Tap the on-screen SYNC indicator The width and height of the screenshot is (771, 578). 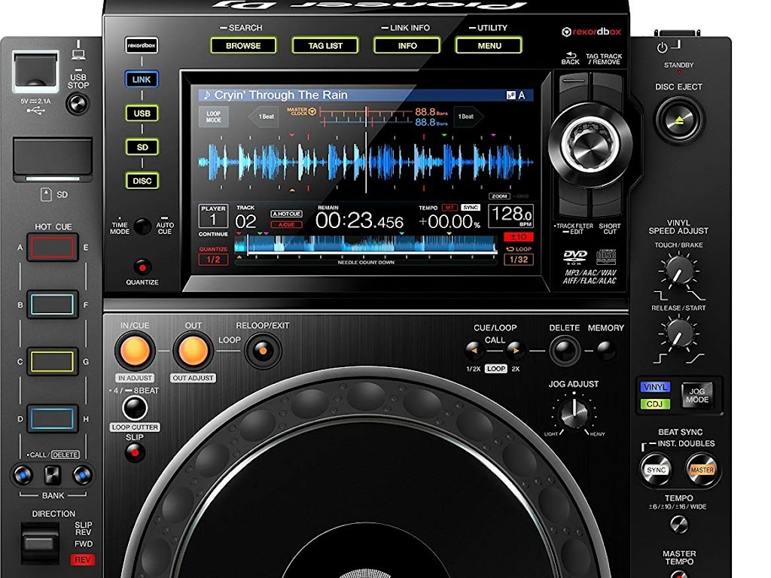coord(471,208)
